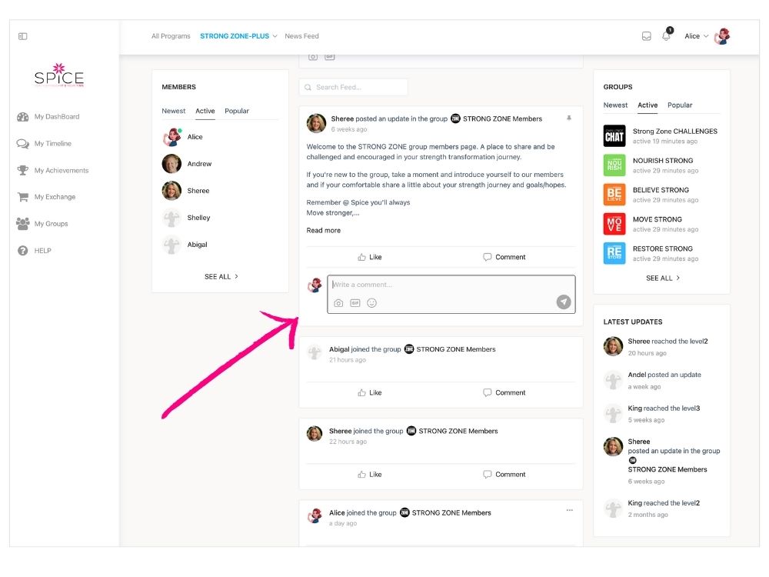Like Abigal's joined-the-group post
Image resolution: width=769 pixels, height=577 pixels.
[369, 392]
